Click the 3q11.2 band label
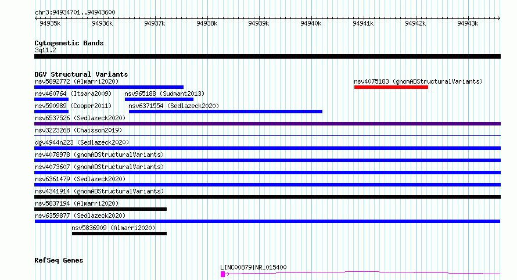517x280 pixels. [x=45, y=50]
